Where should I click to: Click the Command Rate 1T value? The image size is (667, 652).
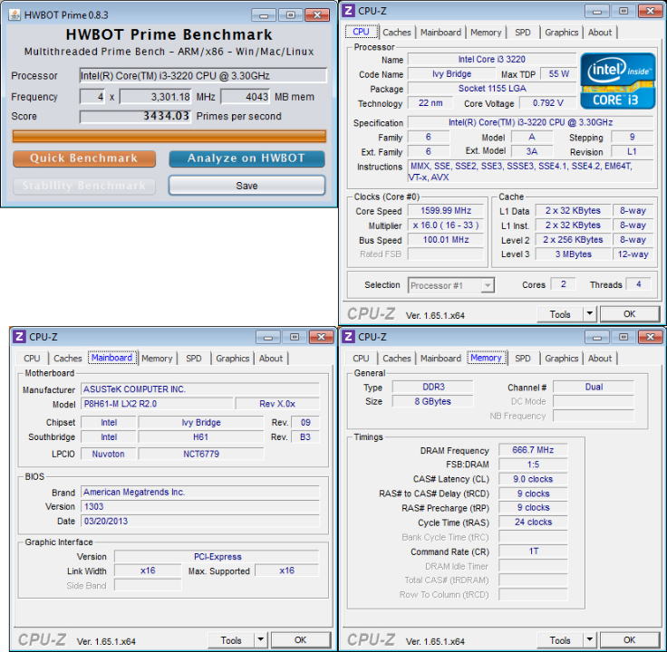tap(533, 551)
